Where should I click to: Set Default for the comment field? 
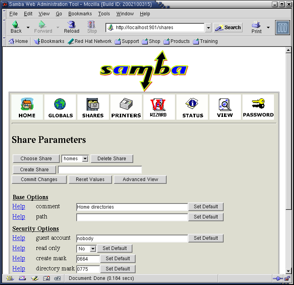[x=206, y=207]
